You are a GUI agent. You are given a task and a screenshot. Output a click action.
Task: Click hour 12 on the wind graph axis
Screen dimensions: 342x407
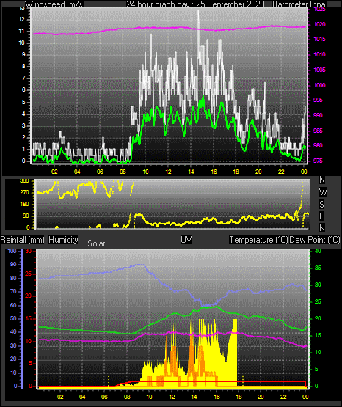168,172
